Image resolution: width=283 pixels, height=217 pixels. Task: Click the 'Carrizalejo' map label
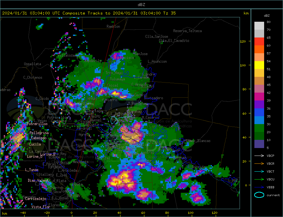click(x=36, y=199)
